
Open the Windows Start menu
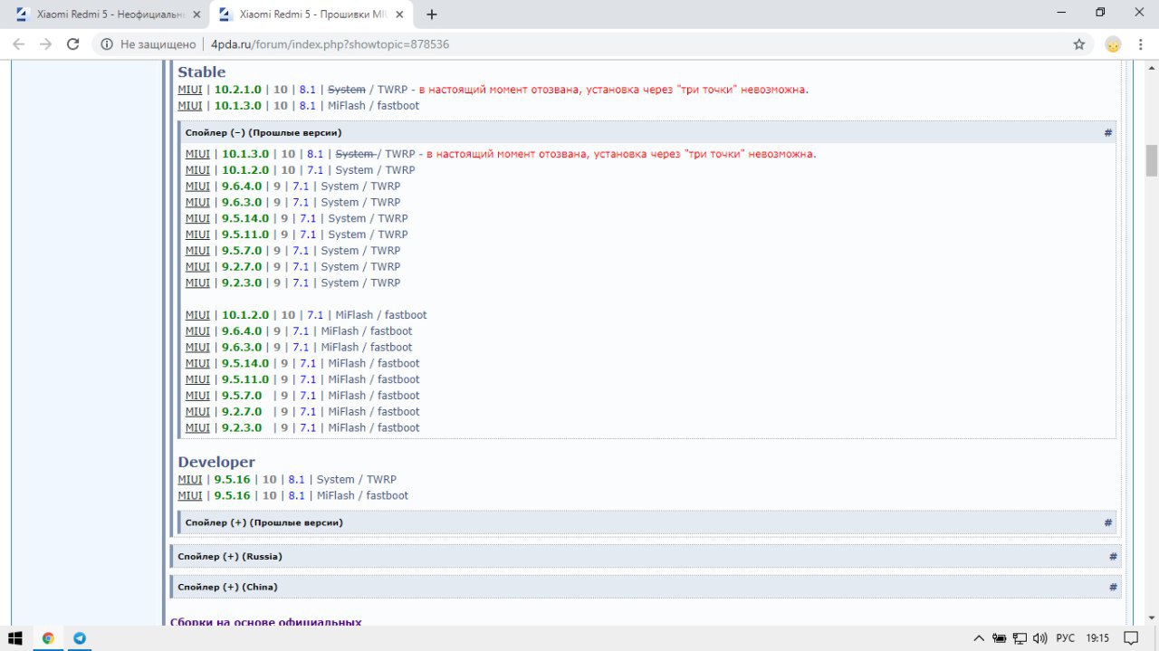(15, 637)
